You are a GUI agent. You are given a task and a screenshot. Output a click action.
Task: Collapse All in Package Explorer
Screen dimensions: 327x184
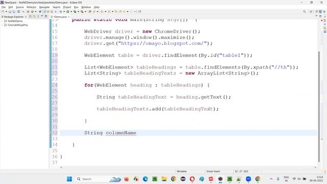click(31, 16)
